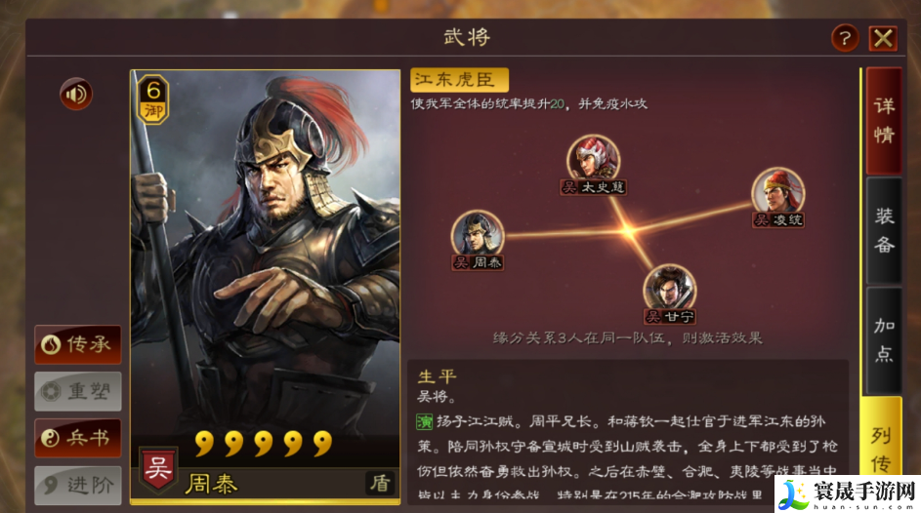Select 太史慈 portrait in the bond chart
This screenshot has height=513, width=921.
(593, 159)
